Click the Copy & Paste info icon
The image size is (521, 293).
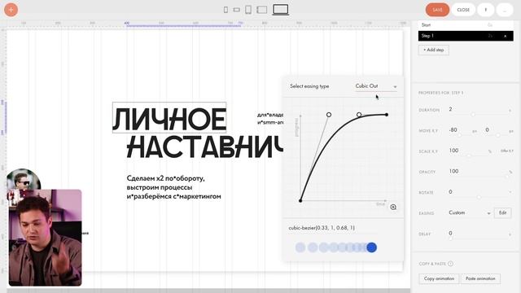tap(450, 264)
